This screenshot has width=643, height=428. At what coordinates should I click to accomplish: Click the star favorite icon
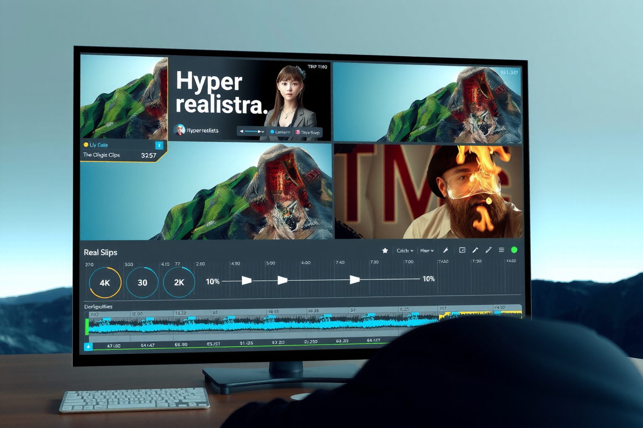pyautogui.click(x=385, y=250)
